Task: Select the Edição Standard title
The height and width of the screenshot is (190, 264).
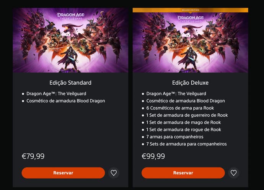Action: [x=70, y=82]
